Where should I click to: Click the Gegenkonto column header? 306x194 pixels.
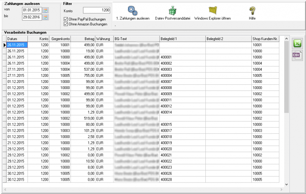(60, 39)
